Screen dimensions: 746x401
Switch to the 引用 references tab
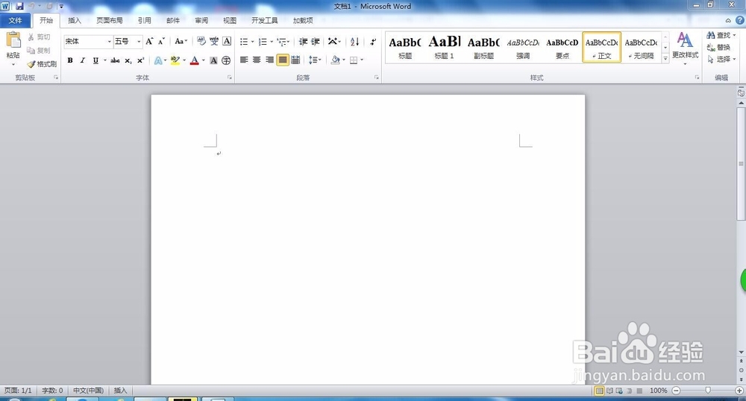(145, 20)
